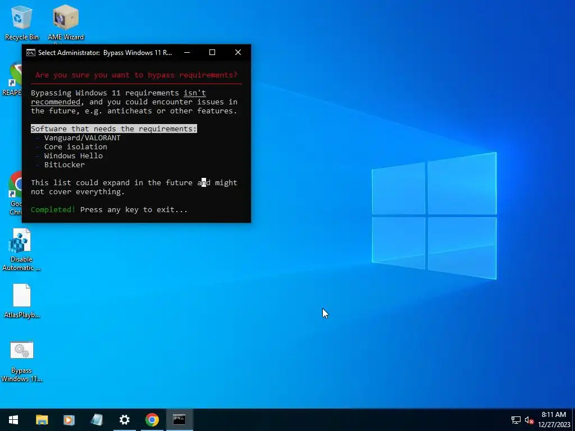Click the muted volume tray icon
Image resolution: width=575 pixels, height=431 pixels.
pos(529,420)
